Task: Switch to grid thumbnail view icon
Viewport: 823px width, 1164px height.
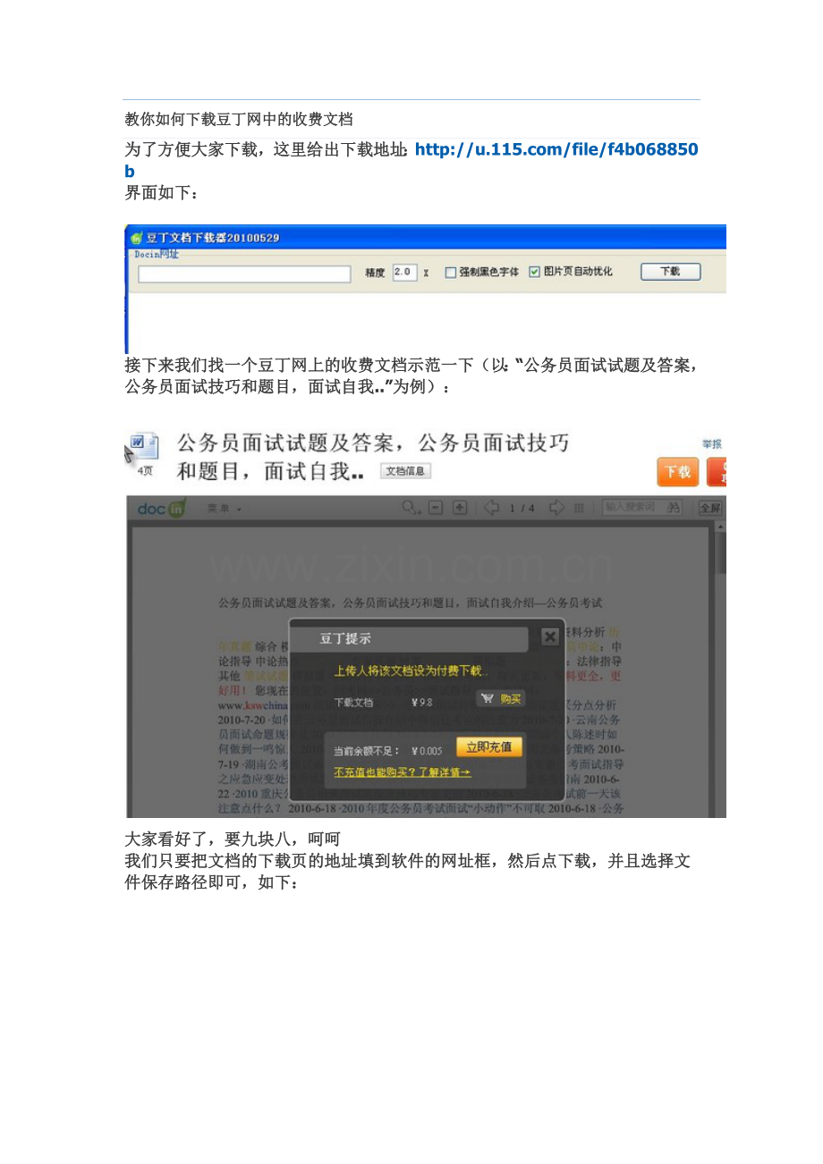Action: (x=579, y=507)
